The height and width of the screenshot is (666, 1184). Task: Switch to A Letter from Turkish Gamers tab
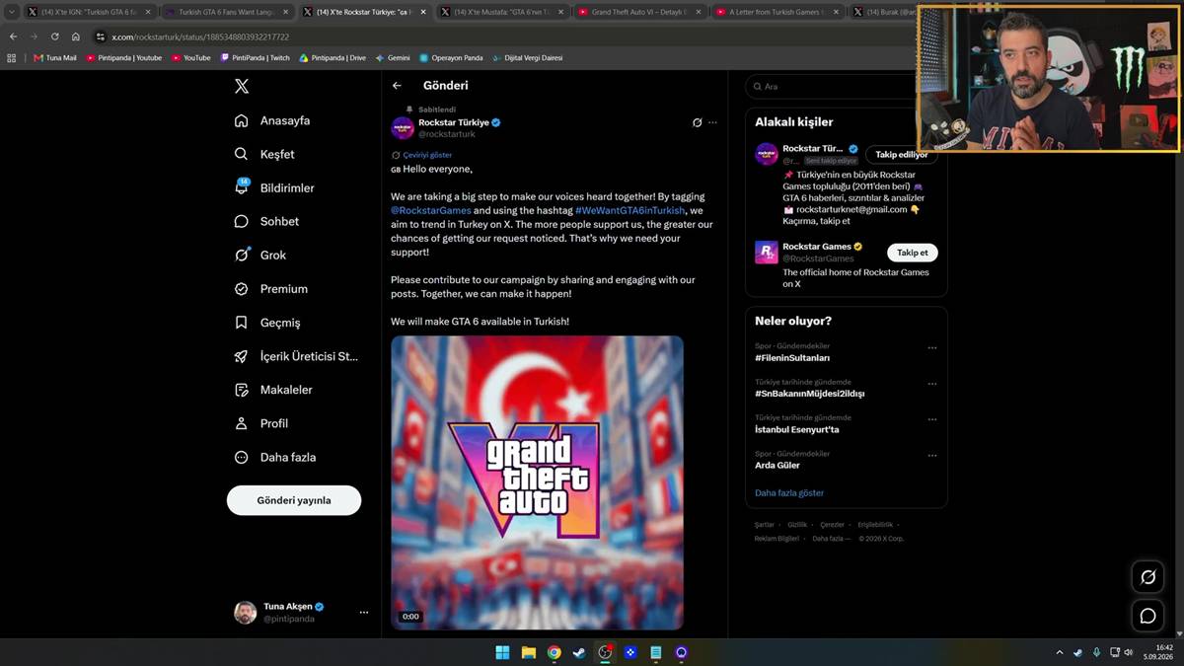tap(777, 12)
